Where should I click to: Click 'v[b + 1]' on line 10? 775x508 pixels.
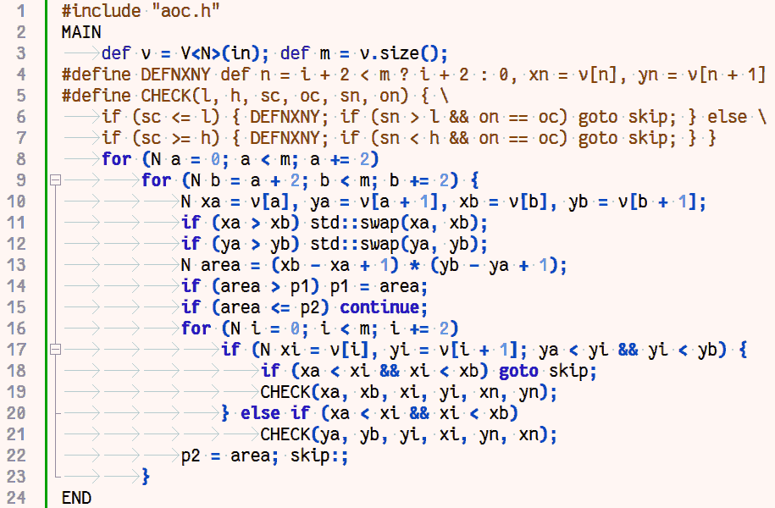click(x=657, y=202)
